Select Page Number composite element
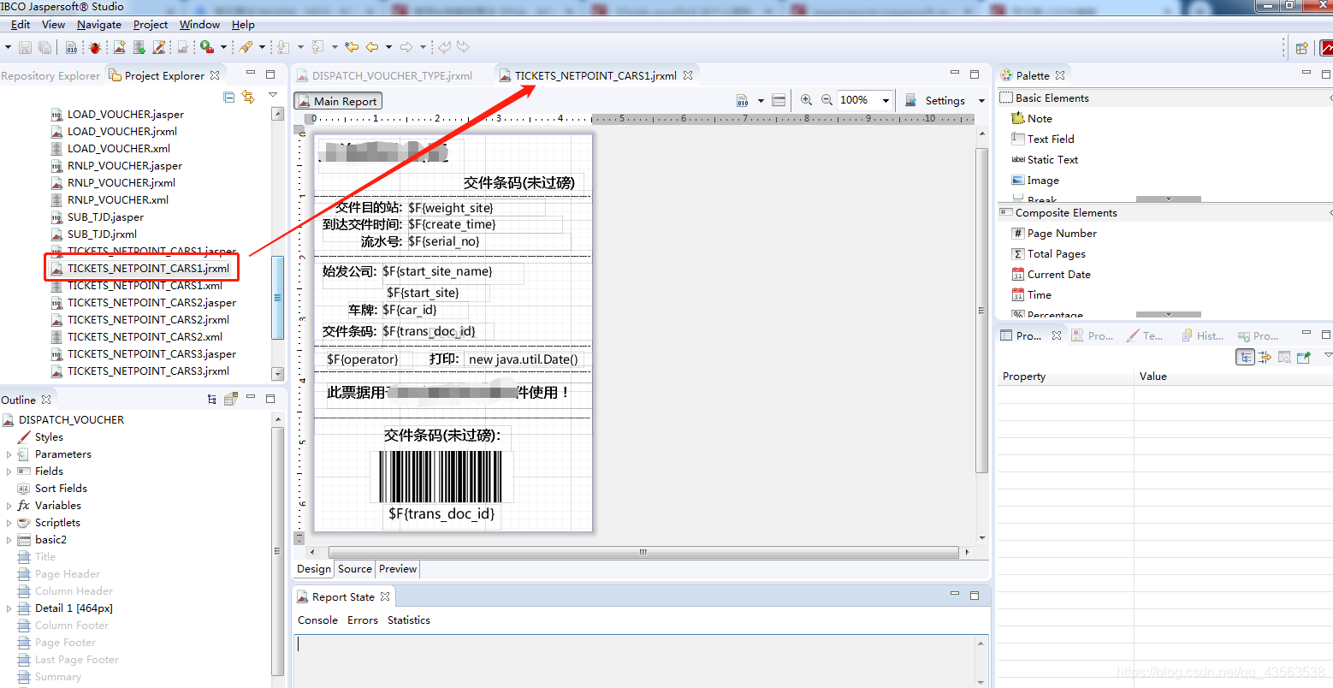The image size is (1333, 688). [1054, 233]
